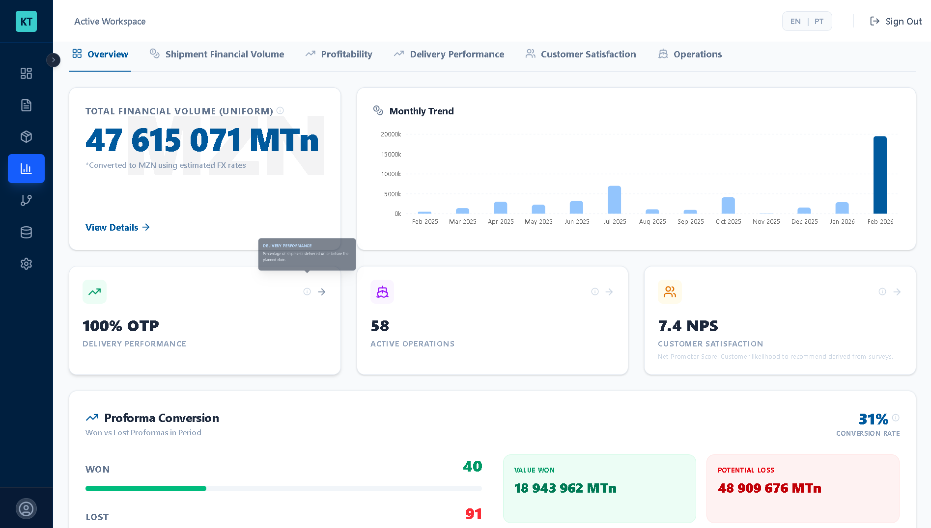Switch to the Profitability tab
Screen dimensions: 931x528
pyautogui.click(x=346, y=54)
